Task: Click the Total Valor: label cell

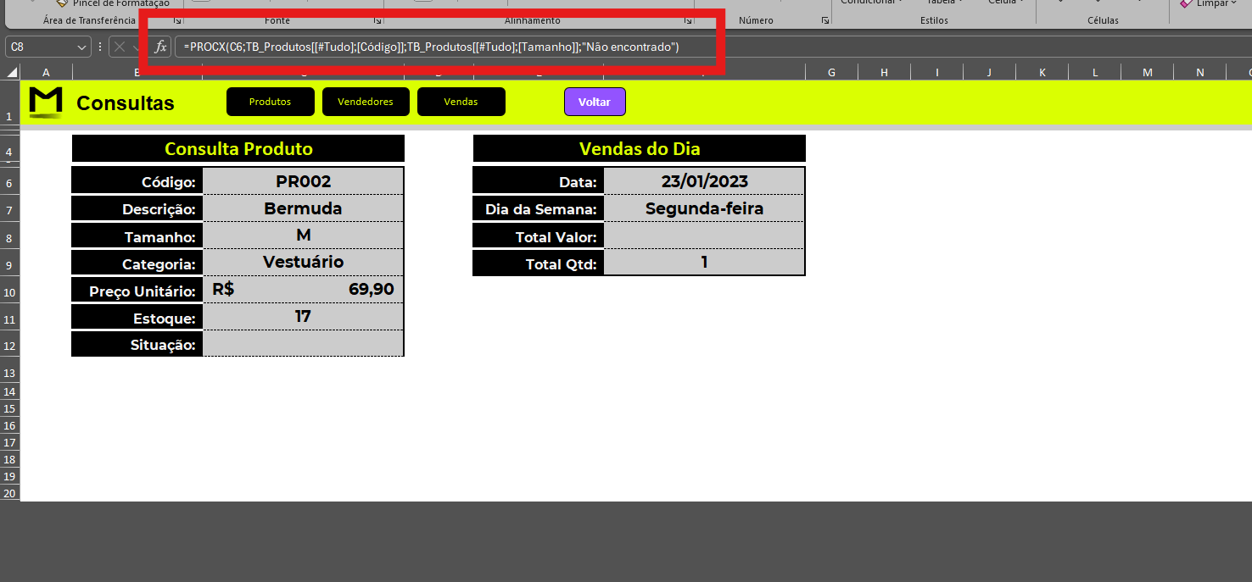Action: click(539, 236)
